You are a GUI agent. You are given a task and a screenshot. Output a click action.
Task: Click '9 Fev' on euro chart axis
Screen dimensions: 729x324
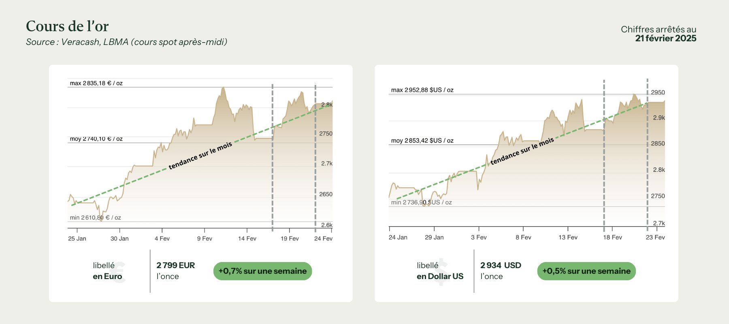[x=205, y=239]
